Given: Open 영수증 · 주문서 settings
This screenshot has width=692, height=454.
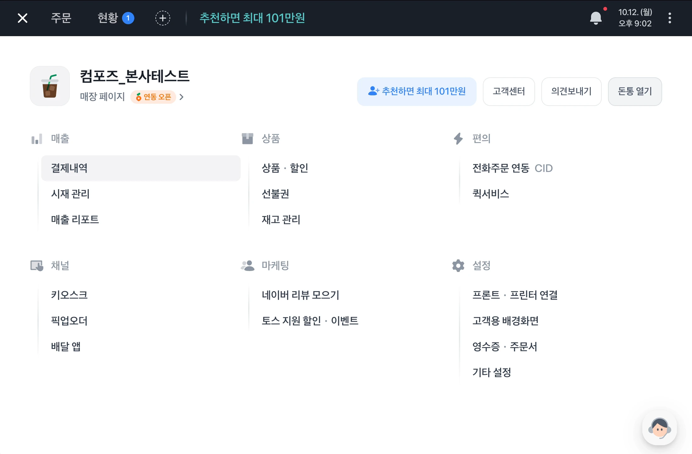Looking at the screenshot, I should click(x=505, y=346).
